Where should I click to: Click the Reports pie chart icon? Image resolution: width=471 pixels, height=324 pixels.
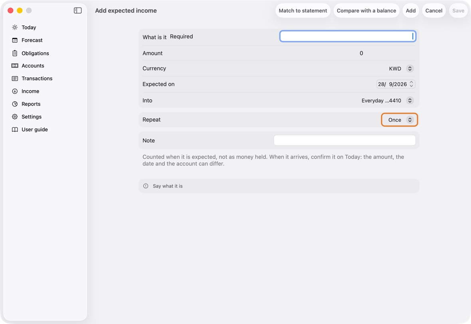(x=15, y=104)
